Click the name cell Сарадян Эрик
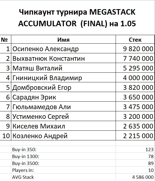The image size is (155, 181). 64,97
